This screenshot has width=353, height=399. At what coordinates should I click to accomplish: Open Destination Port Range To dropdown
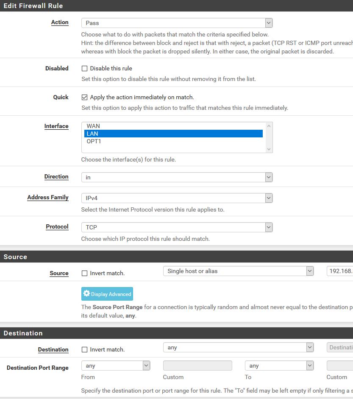(x=279, y=366)
